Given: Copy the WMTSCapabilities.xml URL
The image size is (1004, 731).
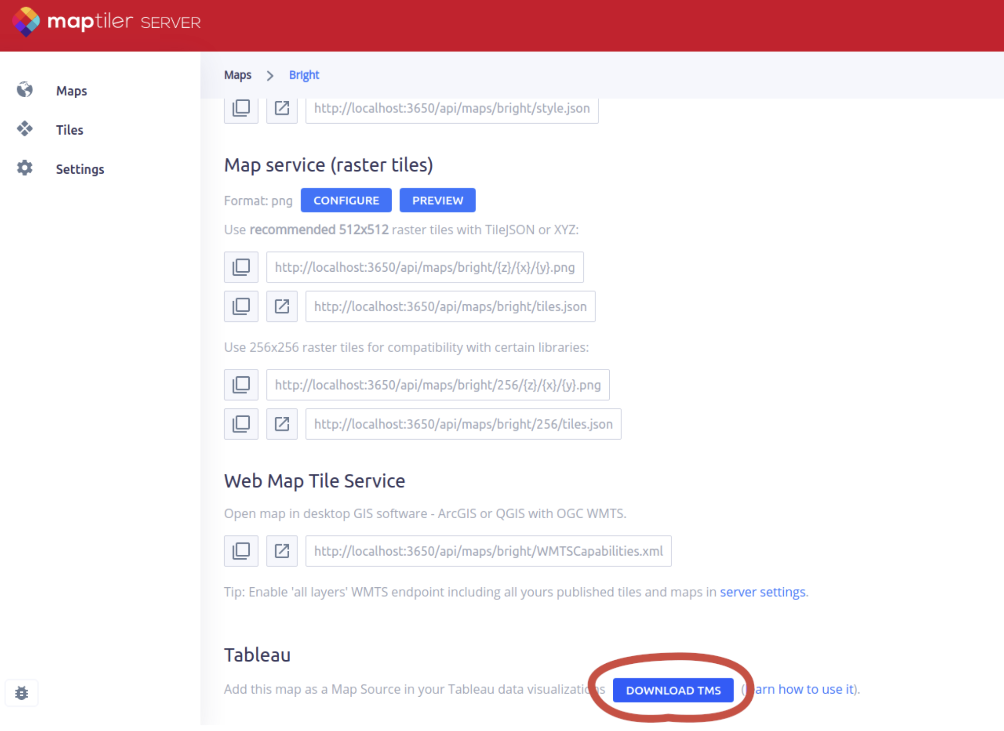Looking at the screenshot, I should pyautogui.click(x=241, y=551).
